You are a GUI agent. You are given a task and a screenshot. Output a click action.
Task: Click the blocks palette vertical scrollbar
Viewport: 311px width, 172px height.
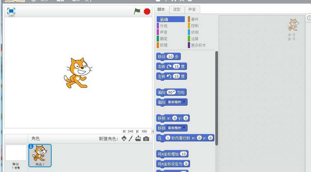[x=216, y=98]
